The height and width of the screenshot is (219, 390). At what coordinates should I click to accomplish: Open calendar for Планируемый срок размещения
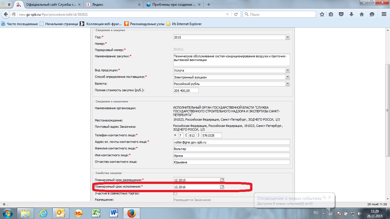click(x=222, y=180)
